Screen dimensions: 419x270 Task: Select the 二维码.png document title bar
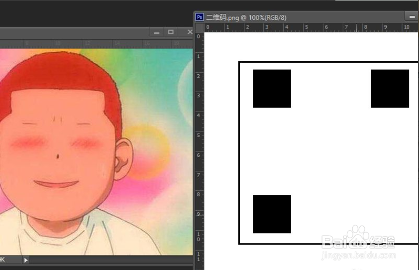pyautogui.click(x=306, y=17)
